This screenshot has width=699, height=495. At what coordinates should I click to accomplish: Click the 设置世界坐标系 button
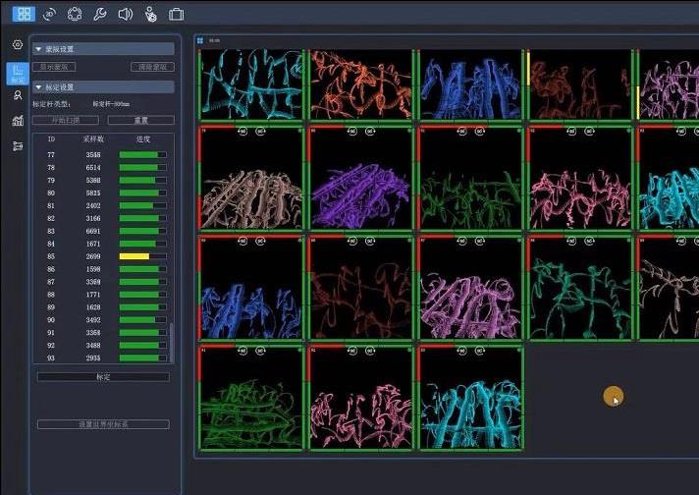point(103,424)
